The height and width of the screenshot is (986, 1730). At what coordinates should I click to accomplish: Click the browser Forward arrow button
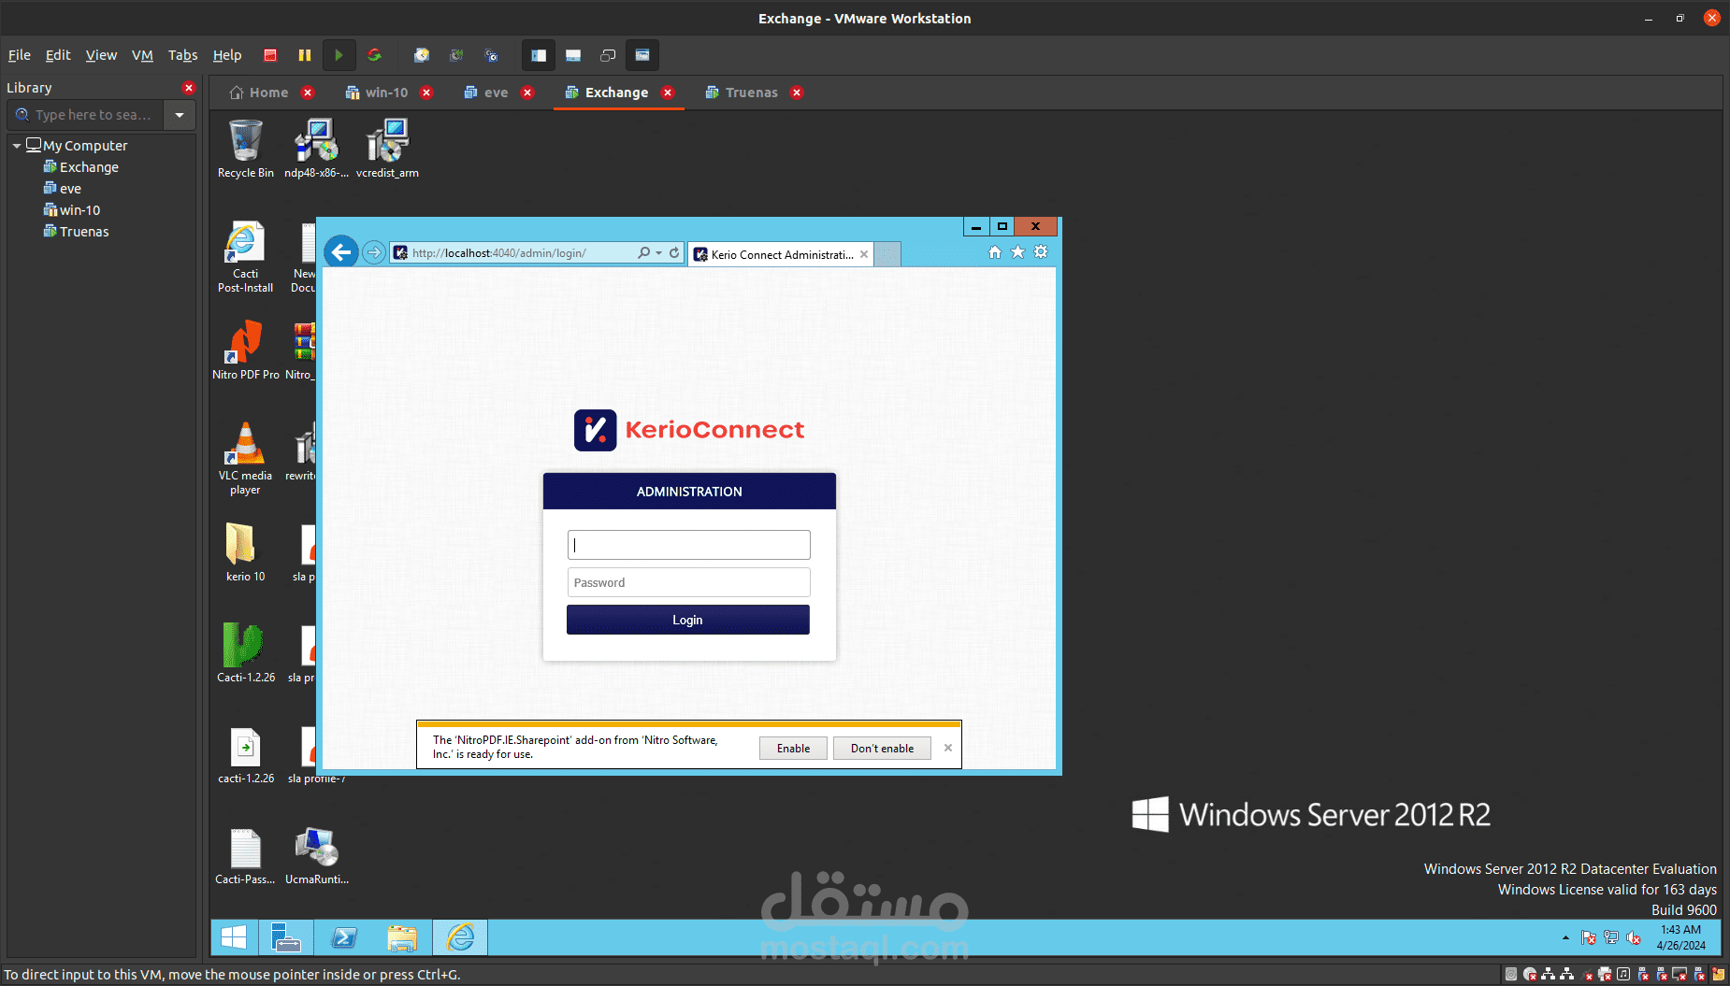(x=374, y=252)
